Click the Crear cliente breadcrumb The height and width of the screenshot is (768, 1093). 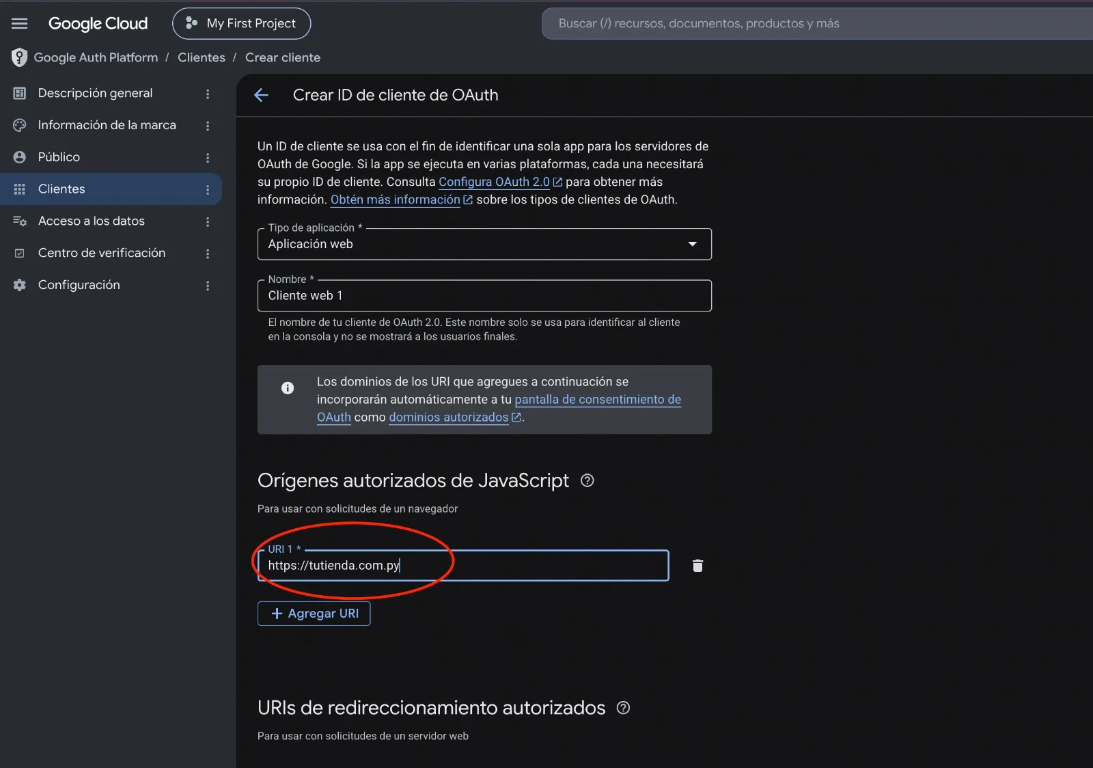tap(283, 57)
